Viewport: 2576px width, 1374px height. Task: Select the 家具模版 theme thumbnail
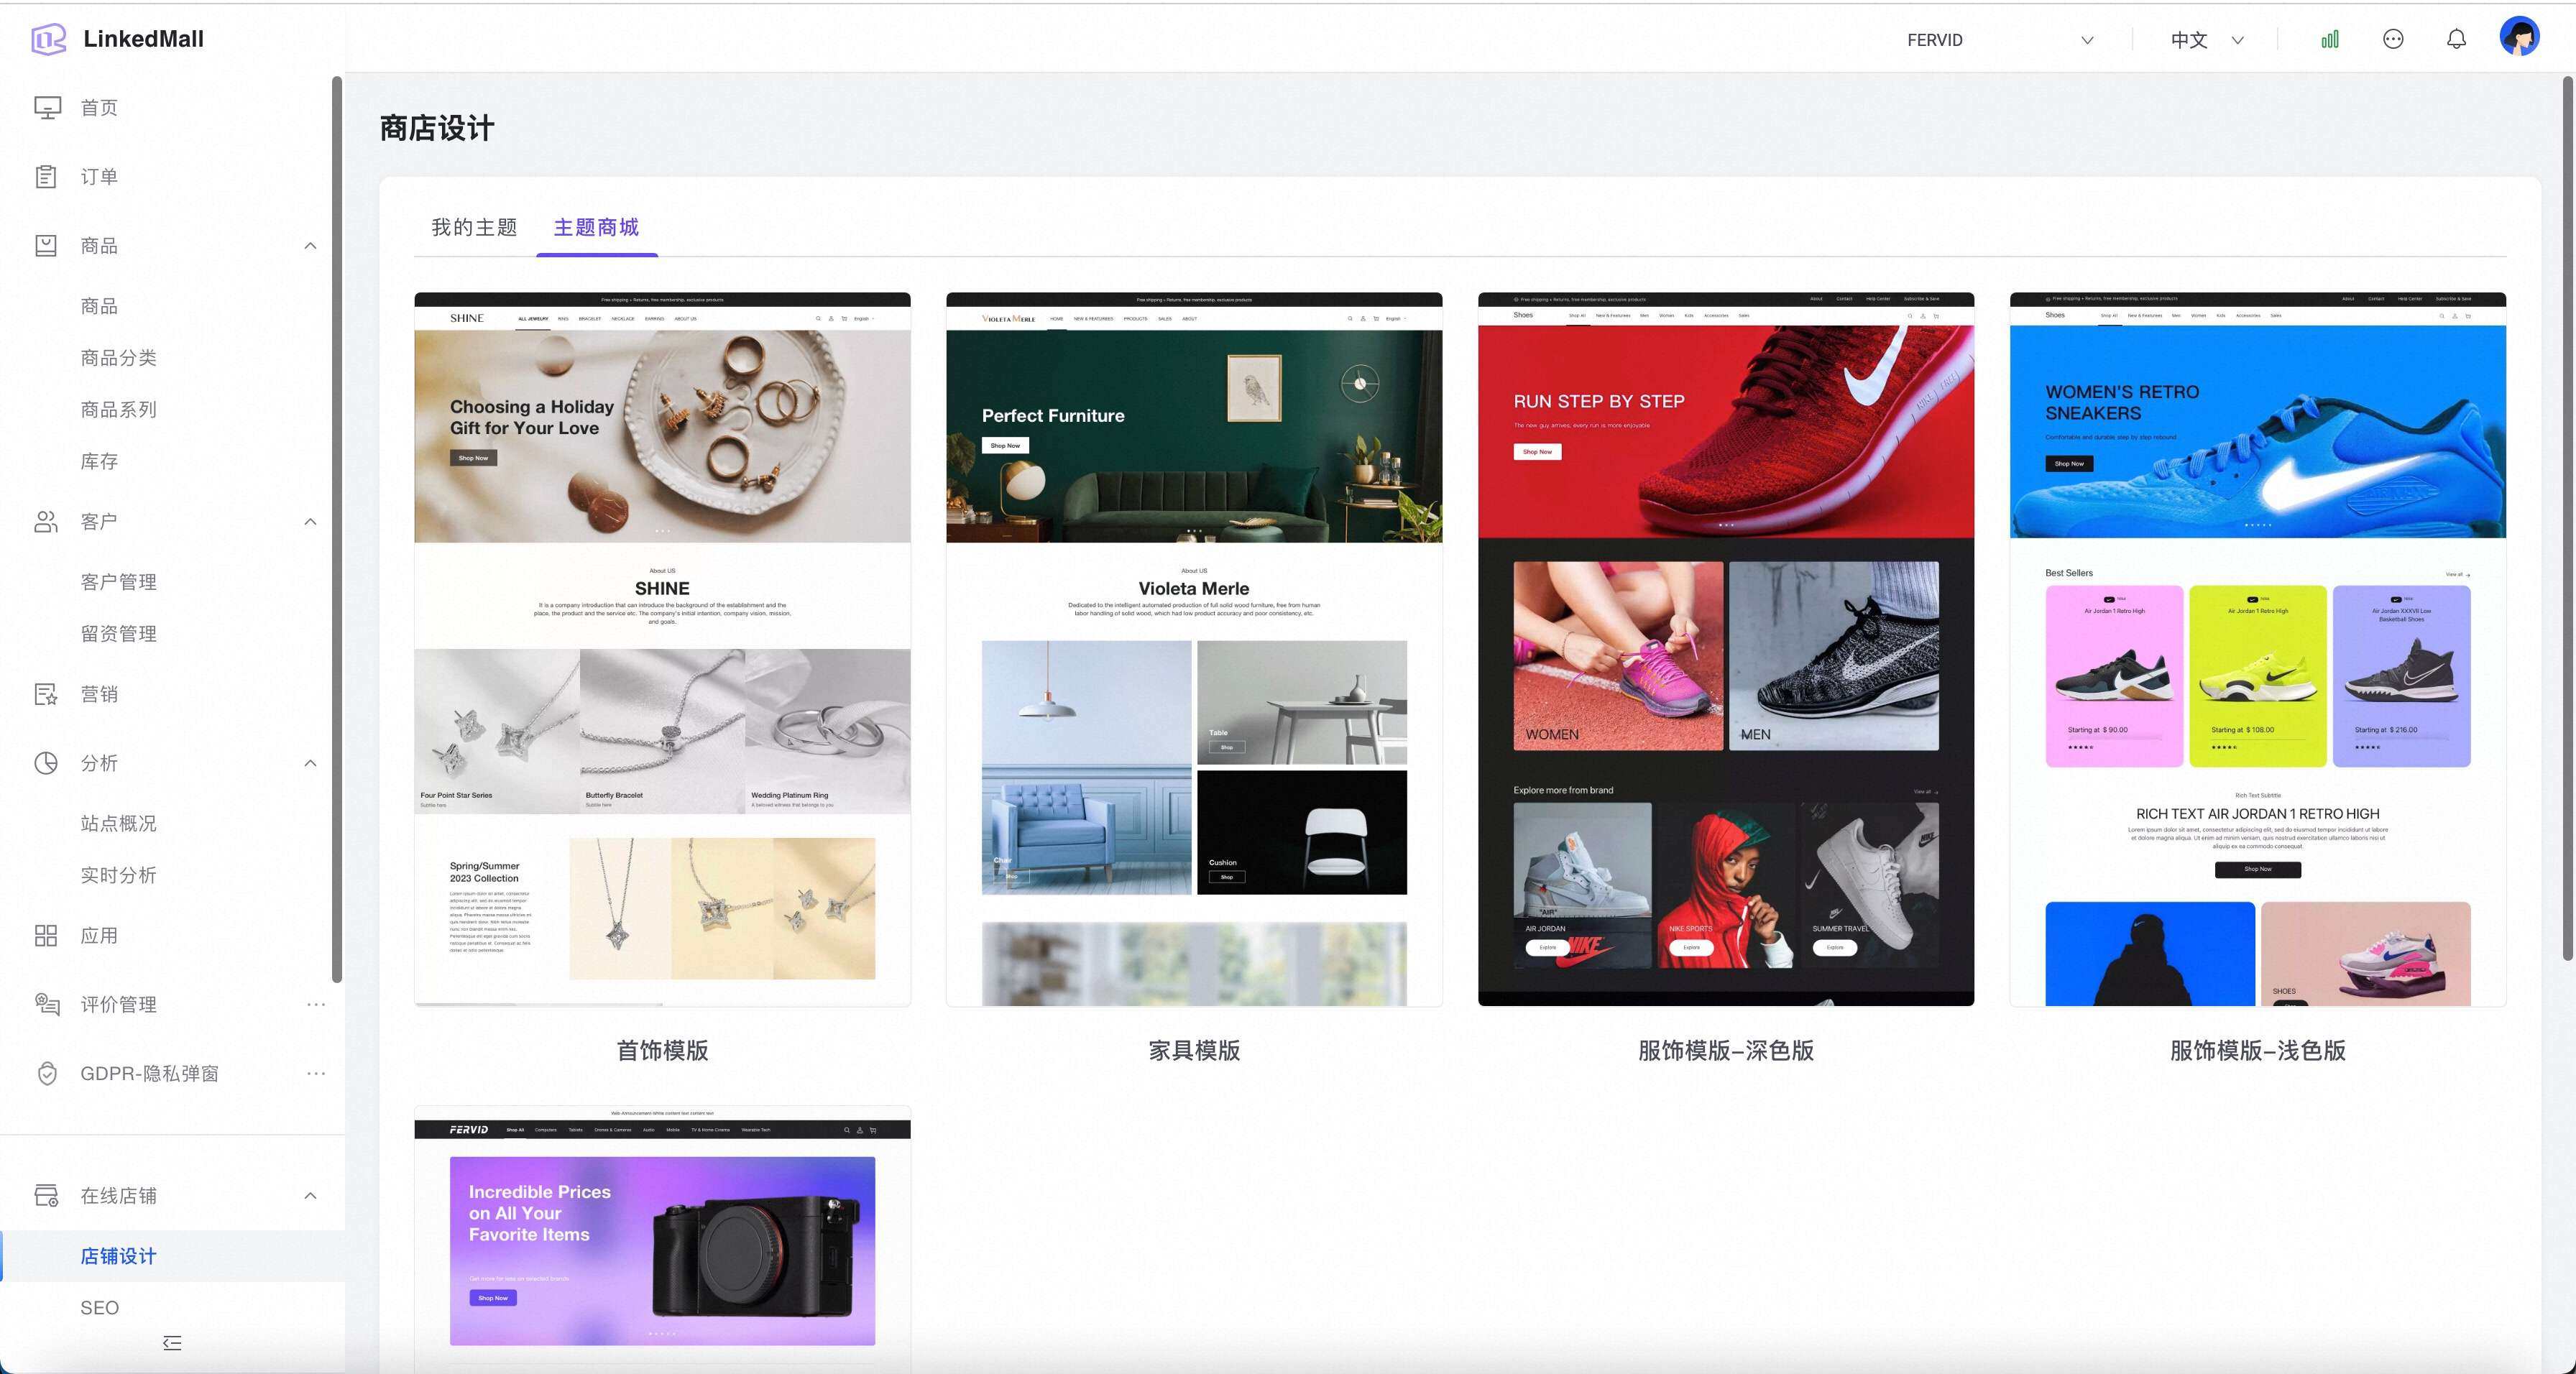tap(1194, 649)
